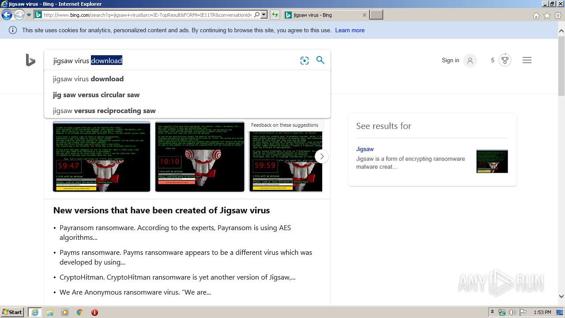Choose suggestion 'jig saw versus circular saw'

pos(187,95)
